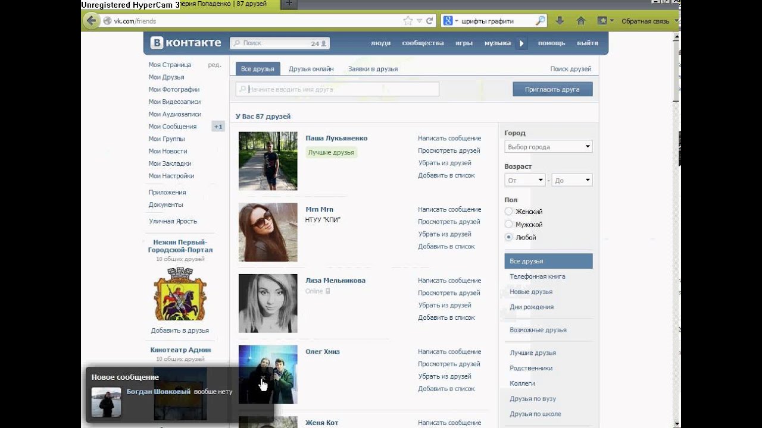Click the Пригласить друга button
762x428 pixels.
(552, 89)
